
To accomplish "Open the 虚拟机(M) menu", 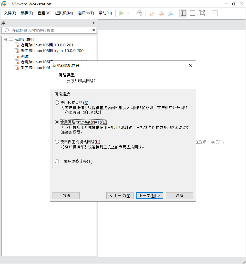I will click(64, 13).
